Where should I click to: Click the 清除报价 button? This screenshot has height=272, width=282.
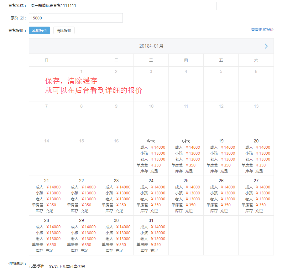pos(64,30)
